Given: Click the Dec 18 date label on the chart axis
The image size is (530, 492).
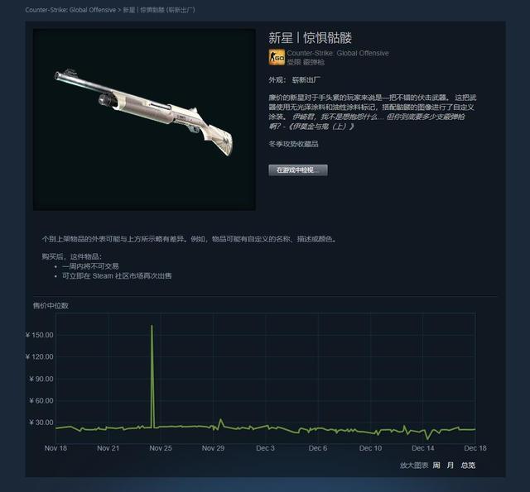Looking at the screenshot, I should click(475, 448).
